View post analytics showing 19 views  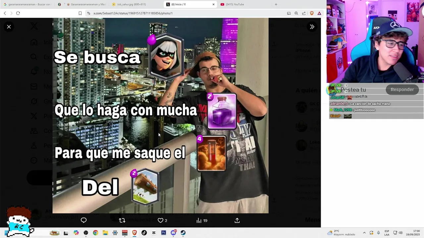[202, 220]
